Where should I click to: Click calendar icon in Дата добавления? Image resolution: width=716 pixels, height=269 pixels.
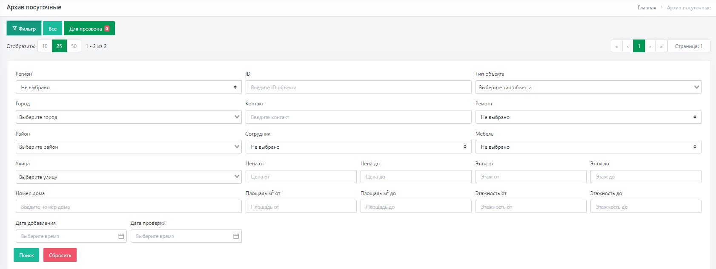pos(121,236)
